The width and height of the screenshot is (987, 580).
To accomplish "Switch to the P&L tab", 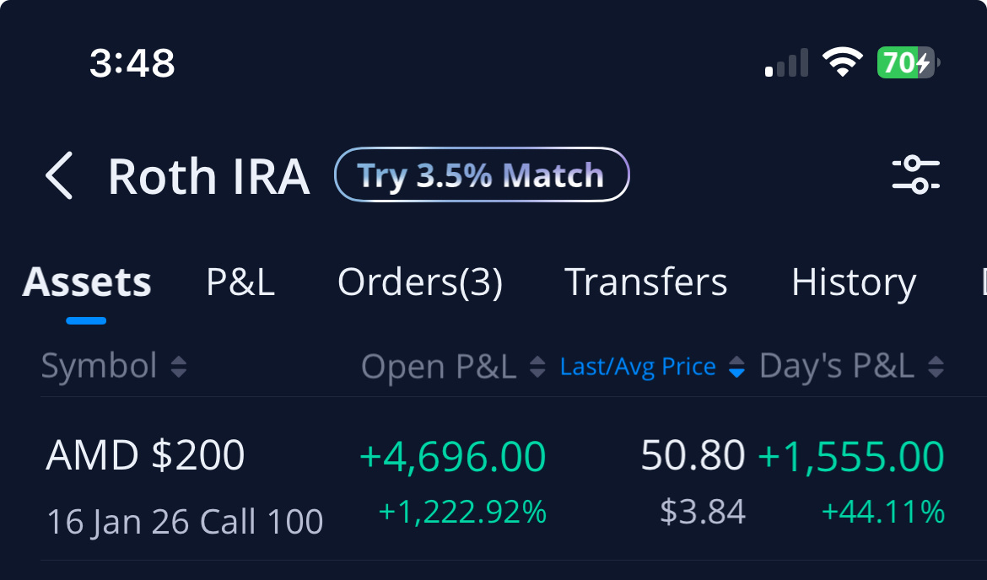I will (x=240, y=282).
